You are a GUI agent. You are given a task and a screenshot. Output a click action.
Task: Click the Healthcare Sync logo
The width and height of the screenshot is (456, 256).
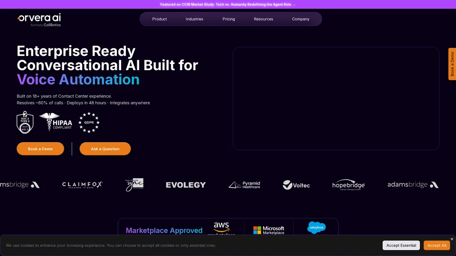[134, 184]
